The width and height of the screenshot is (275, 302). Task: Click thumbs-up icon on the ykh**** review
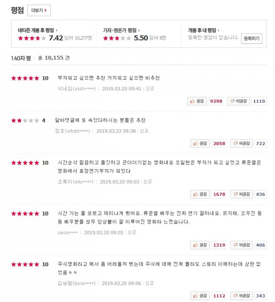click(x=193, y=101)
